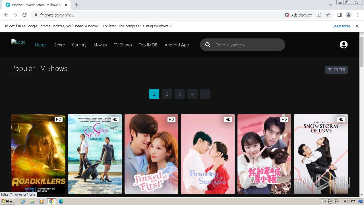Open the pig and couple Chinese drama poster
The width and height of the screenshot is (364, 205).
(264, 154)
